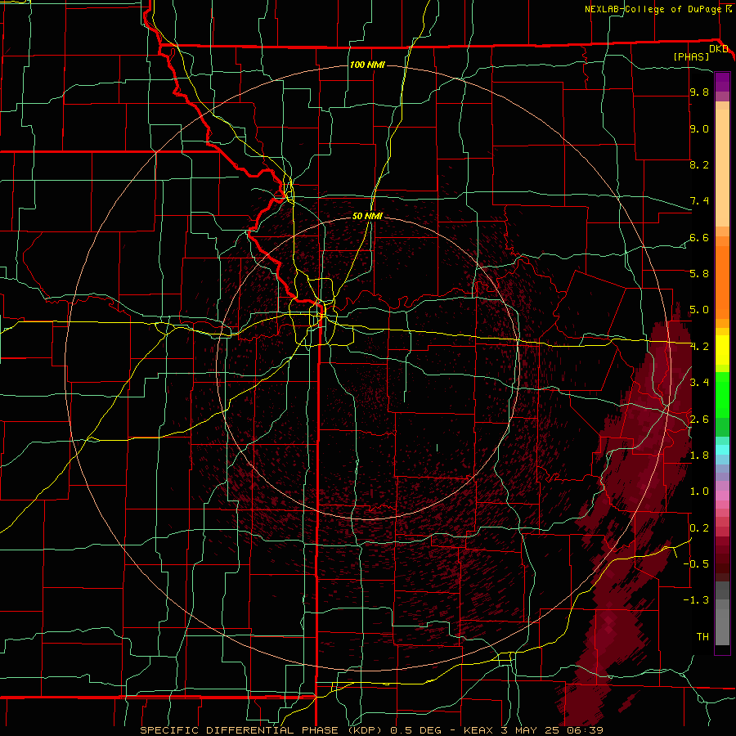This screenshot has height=736, width=736.
Task: Select the 9.0 scale value
Action: (x=699, y=129)
